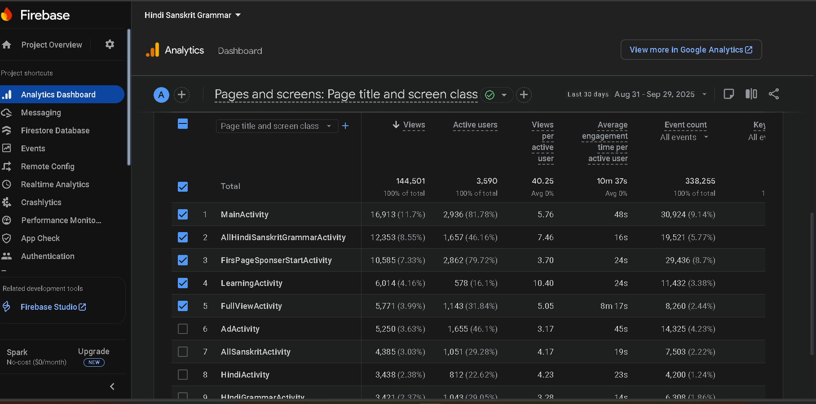The width and height of the screenshot is (816, 404).
Task: Open the Hindi Sanskrit Grammar project dropdown
Action: click(192, 15)
